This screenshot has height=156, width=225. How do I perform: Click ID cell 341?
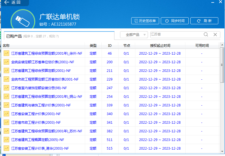click(110, 123)
